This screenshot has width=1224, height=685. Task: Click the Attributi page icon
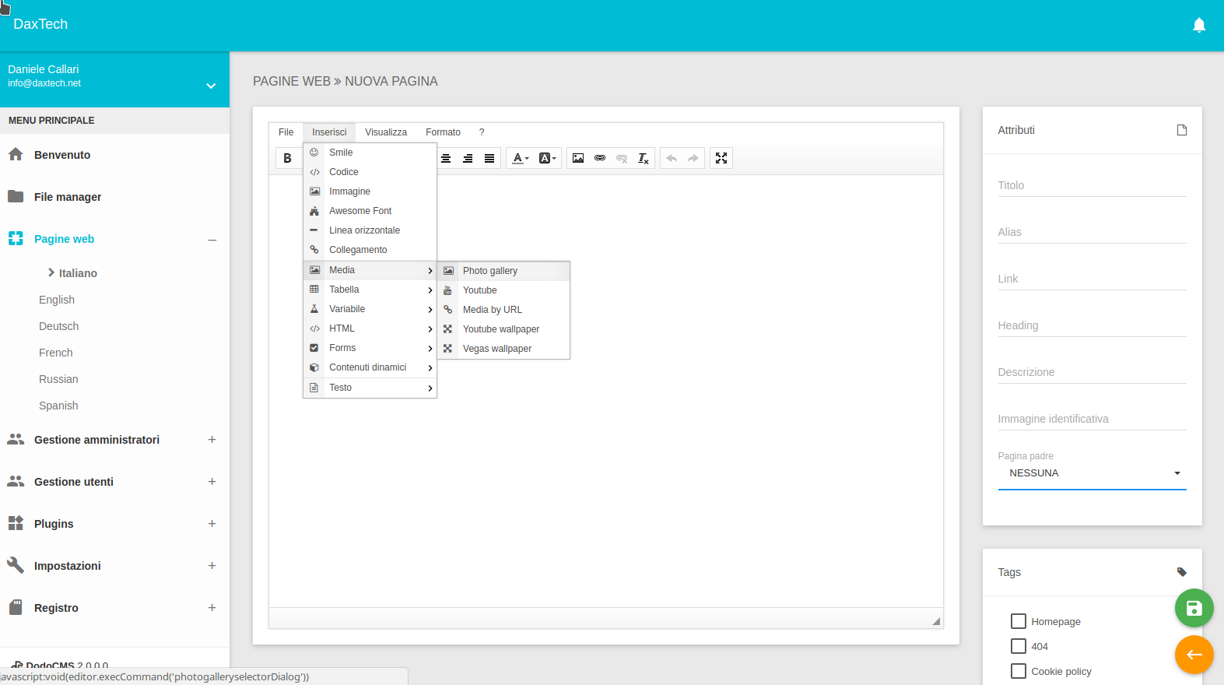click(1182, 130)
